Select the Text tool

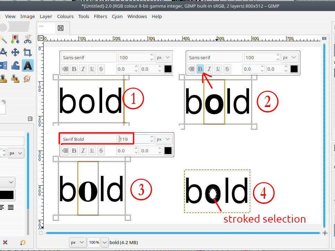tap(28, 65)
